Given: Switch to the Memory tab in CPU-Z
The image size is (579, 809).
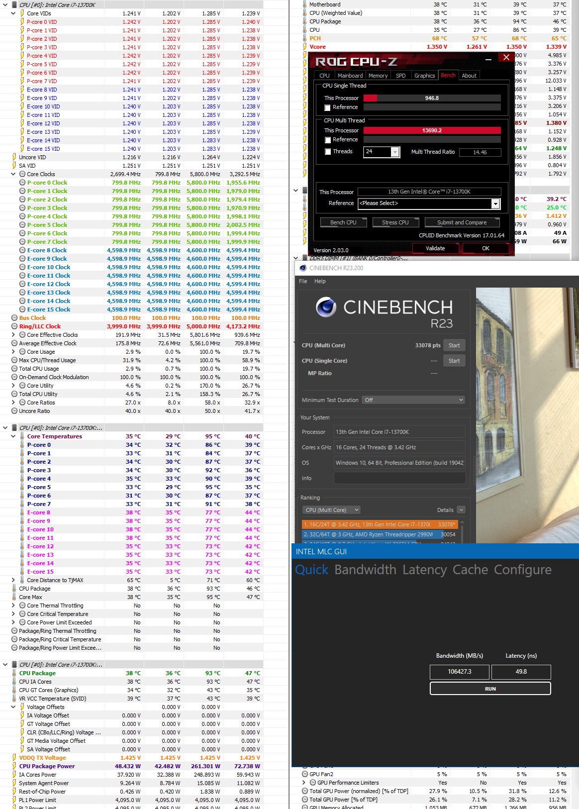Looking at the screenshot, I should click(x=378, y=76).
